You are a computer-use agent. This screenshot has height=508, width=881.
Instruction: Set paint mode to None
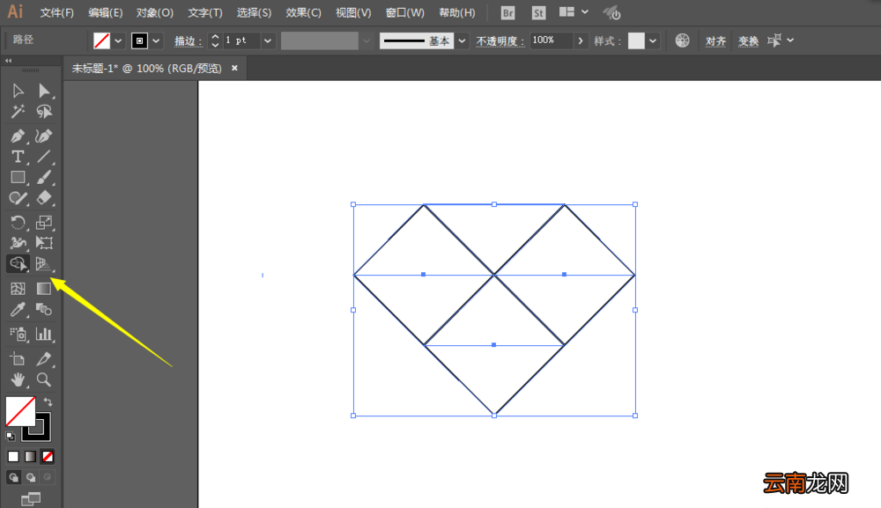(x=48, y=457)
